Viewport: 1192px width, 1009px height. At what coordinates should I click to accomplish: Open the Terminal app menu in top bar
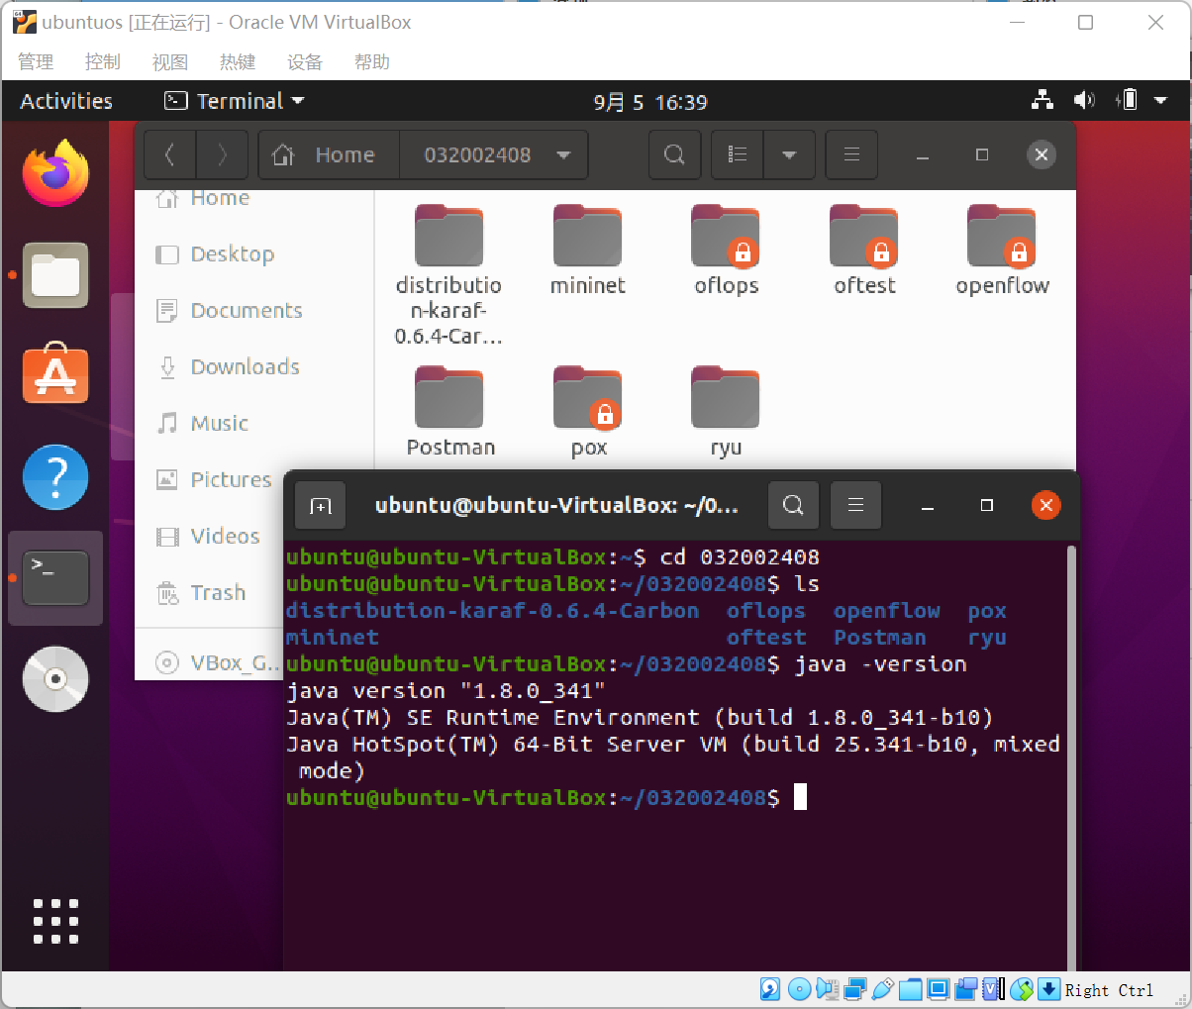pos(235,101)
